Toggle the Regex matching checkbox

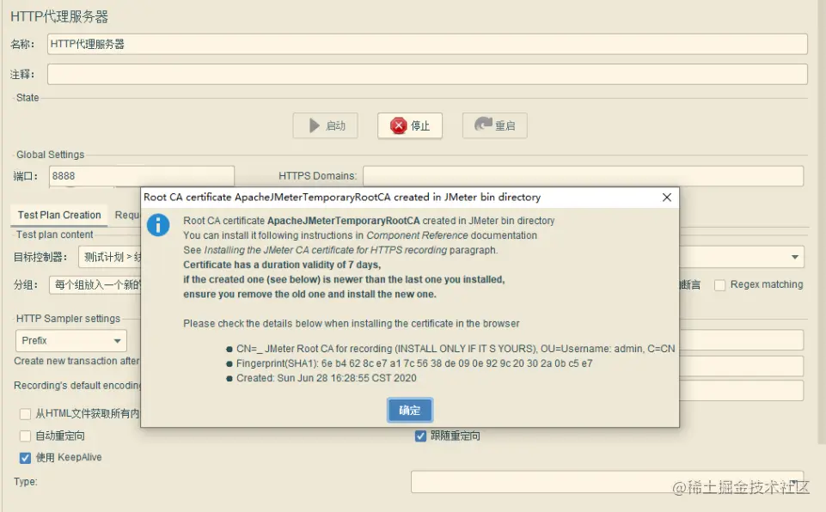tap(719, 285)
